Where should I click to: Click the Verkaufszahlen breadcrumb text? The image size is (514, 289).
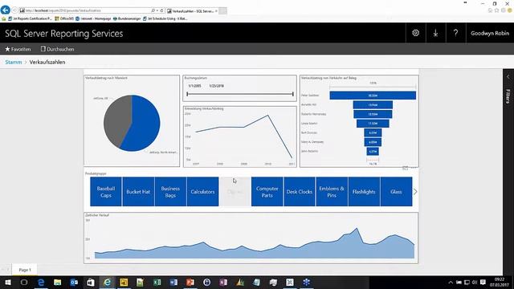click(47, 62)
